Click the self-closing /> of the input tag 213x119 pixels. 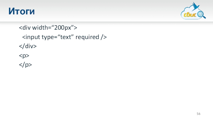pyautogui.click(x=104, y=37)
